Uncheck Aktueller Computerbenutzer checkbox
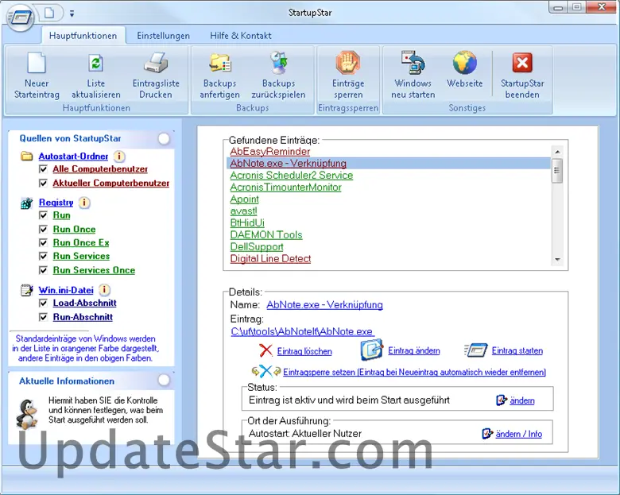 coord(43,184)
